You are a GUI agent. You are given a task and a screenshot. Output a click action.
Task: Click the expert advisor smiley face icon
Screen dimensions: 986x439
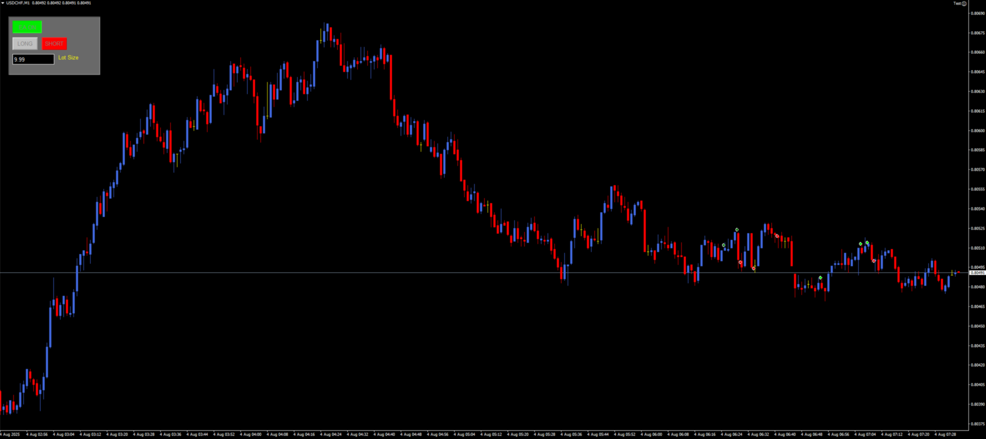coord(964,4)
